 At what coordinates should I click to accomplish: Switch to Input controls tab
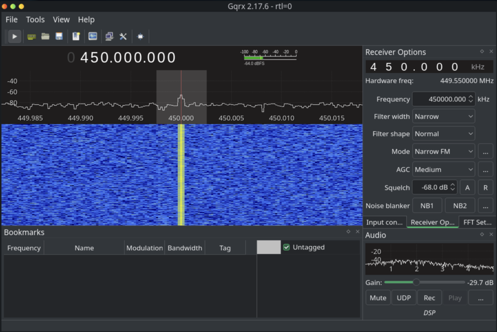click(384, 222)
